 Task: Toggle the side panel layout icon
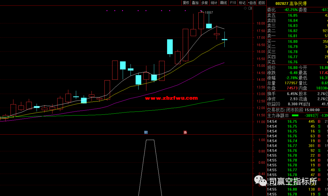[250, 8]
